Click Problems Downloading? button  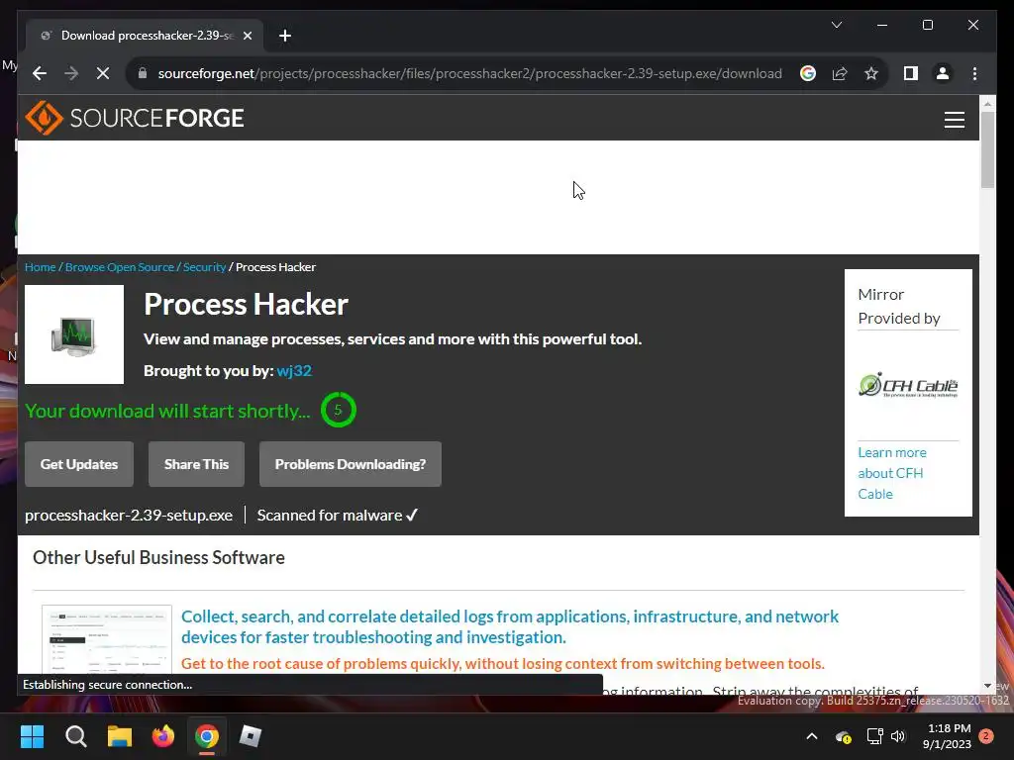click(x=350, y=464)
